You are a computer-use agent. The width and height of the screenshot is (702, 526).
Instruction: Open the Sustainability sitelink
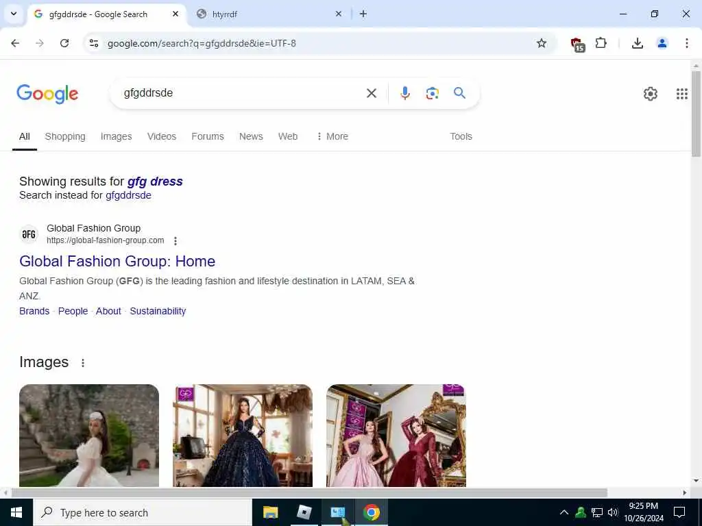point(158,312)
